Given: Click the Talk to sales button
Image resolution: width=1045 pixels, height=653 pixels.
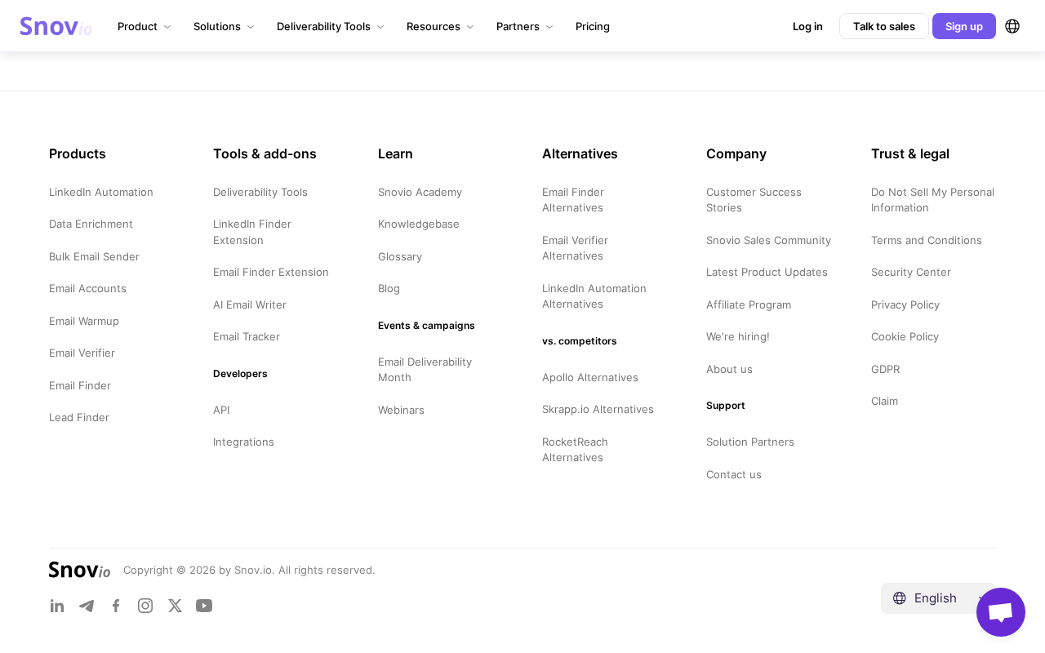Looking at the screenshot, I should click(x=884, y=26).
